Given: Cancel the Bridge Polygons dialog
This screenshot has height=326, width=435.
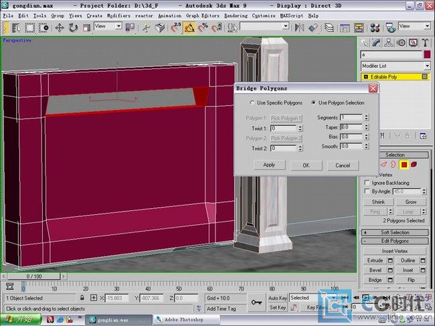Looking at the screenshot, I should pyautogui.click(x=343, y=165).
